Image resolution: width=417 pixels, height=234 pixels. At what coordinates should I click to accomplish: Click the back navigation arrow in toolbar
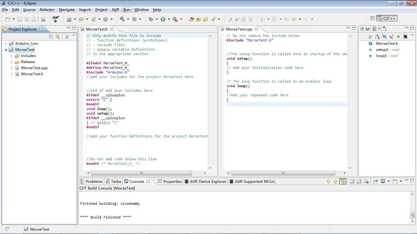pos(293,19)
